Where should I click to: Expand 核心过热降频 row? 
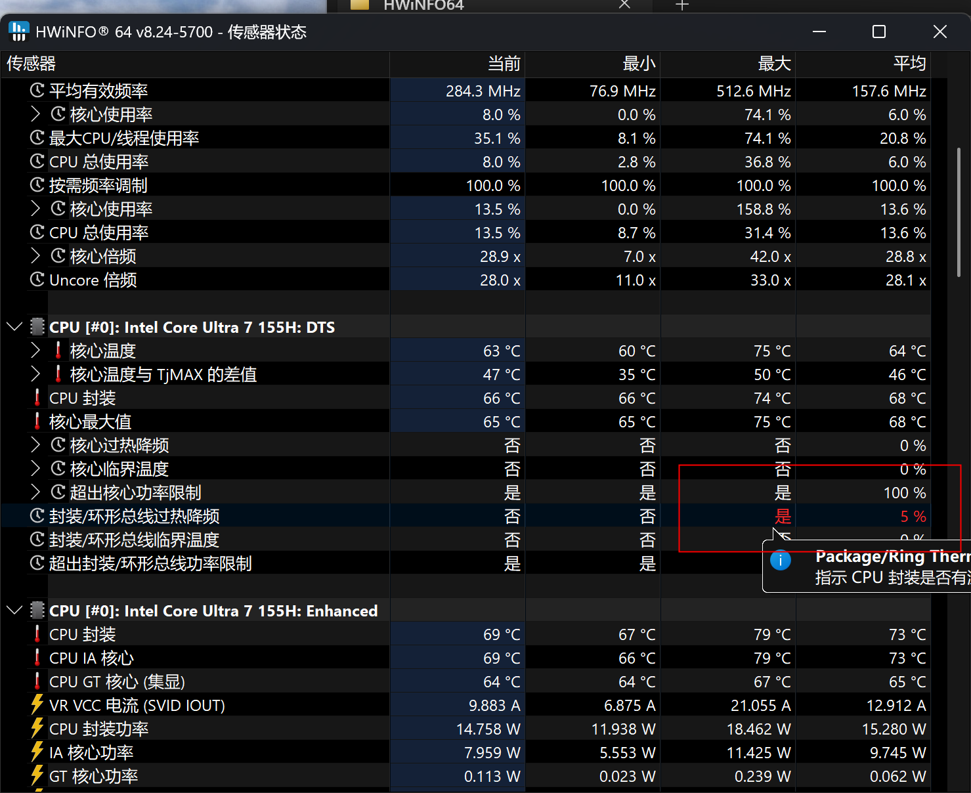35,445
